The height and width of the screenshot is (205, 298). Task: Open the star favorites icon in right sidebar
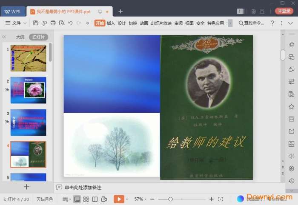(291, 107)
